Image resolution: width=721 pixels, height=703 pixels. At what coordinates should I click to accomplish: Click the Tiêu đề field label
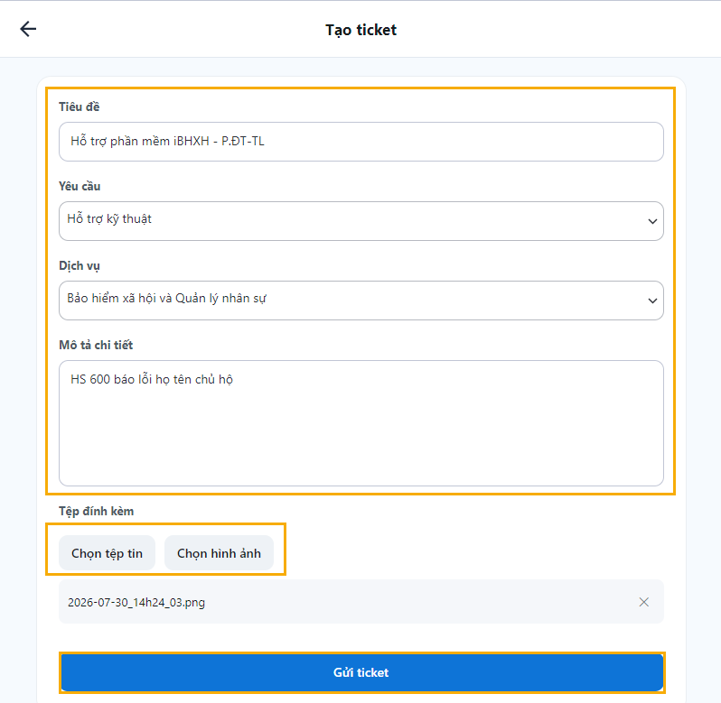click(80, 106)
